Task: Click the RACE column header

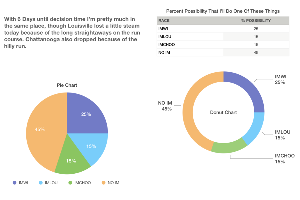Action: click(x=164, y=20)
